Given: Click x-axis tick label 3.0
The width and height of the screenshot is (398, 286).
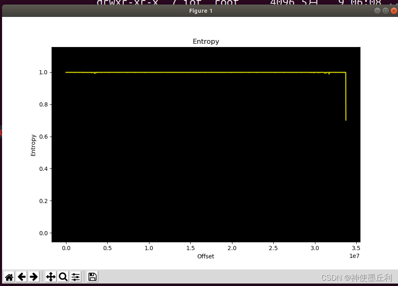Looking at the screenshot, I should pyautogui.click(x=315, y=248).
